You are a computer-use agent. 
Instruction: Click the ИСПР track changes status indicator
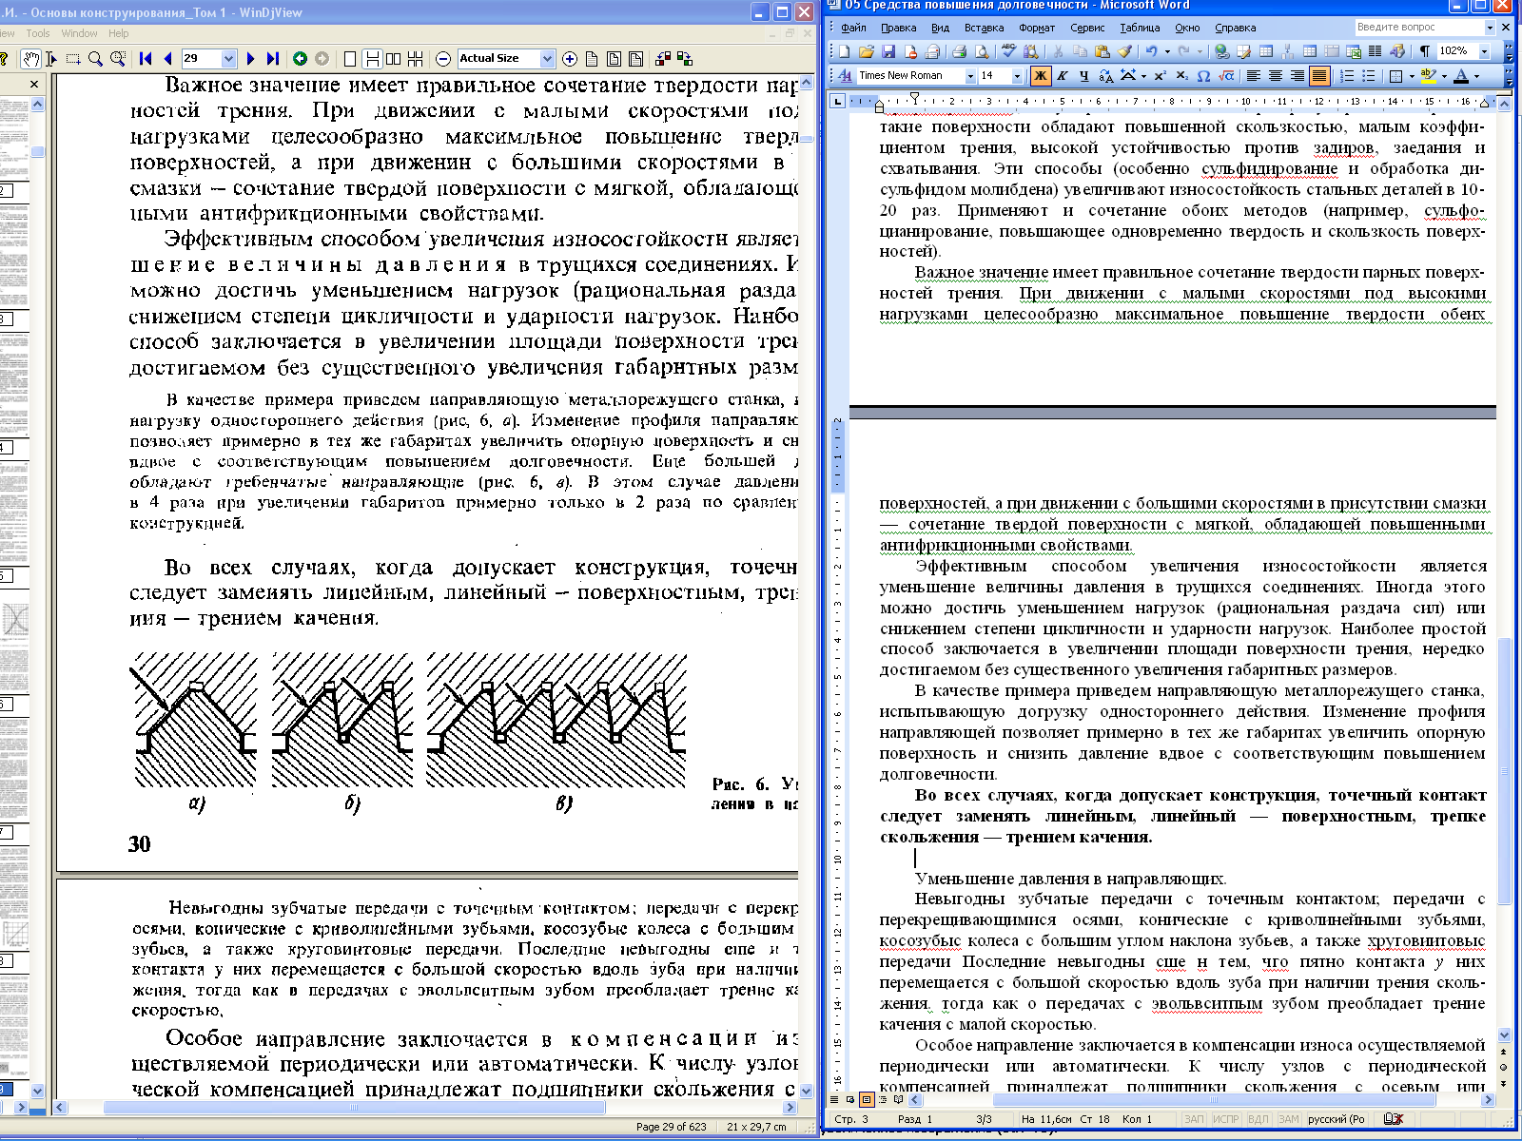[x=1225, y=1119]
